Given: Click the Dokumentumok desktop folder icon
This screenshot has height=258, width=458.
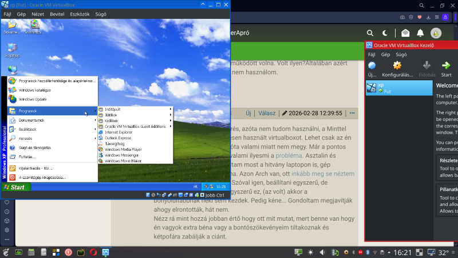Looking at the screenshot, I should (x=12, y=27).
